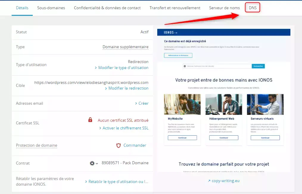
Task: Click the red SSL padlock warning icon
Action: point(90,120)
